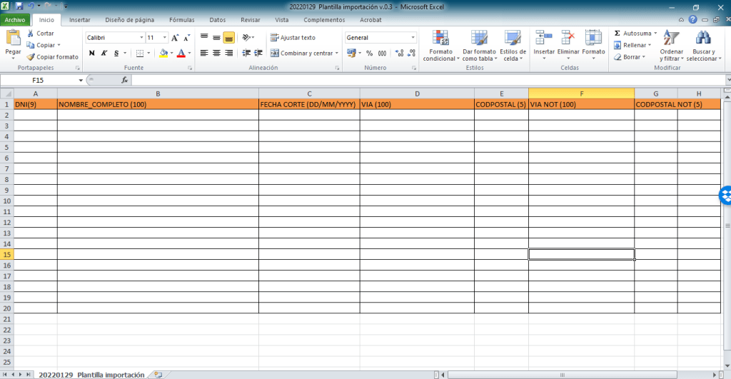
Task: Click the Copiar formato paintbrush icon
Action: coord(31,57)
